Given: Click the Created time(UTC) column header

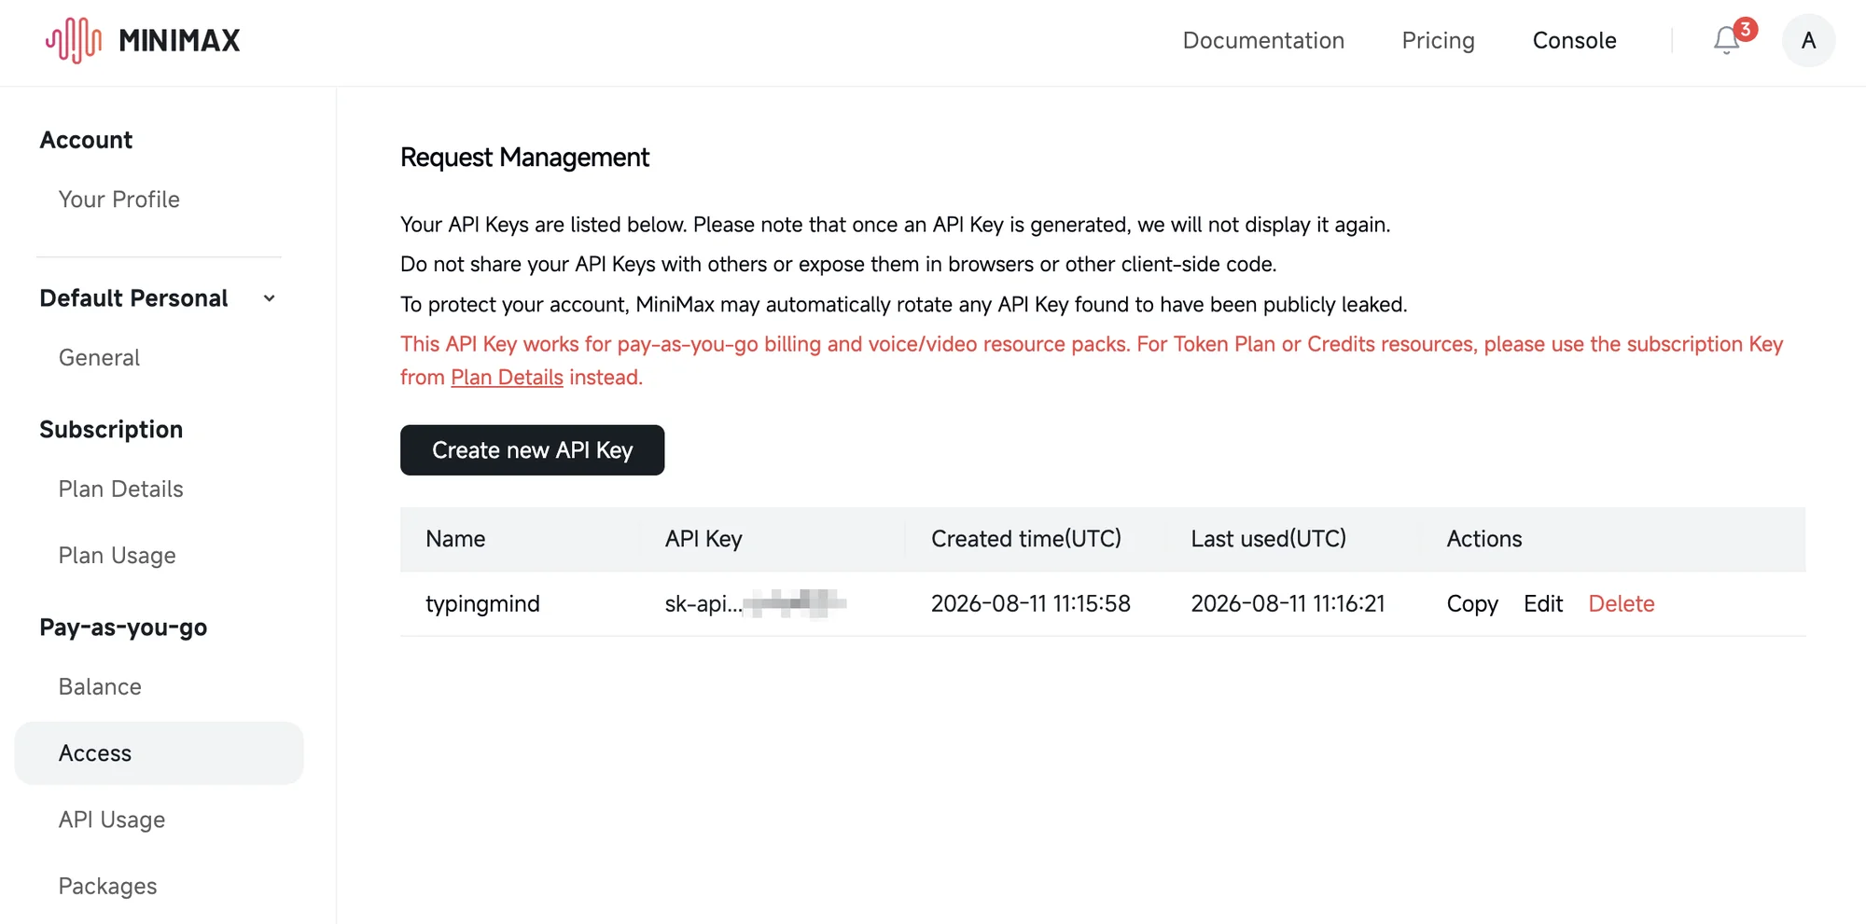Looking at the screenshot, I should [x=1026, y=539].
